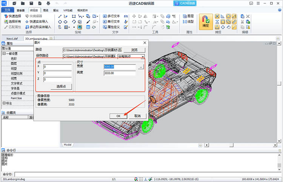Open the 文件 menu tab
The image size is (283, 182).
click(8, 10)
